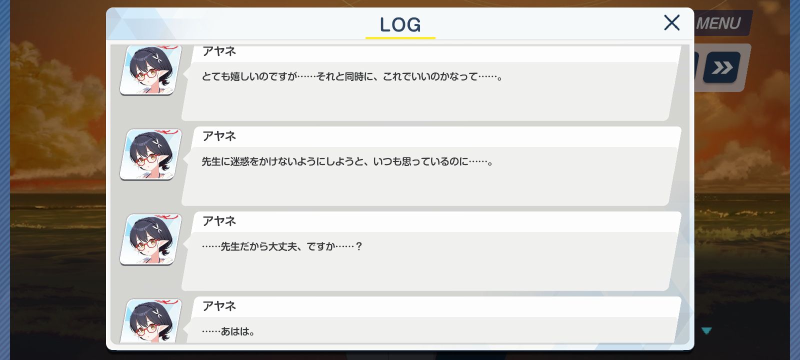Screen dimensions: 800x360
Task: Click the partially hidden button beside skip
Action: click(x=696, y=67)
